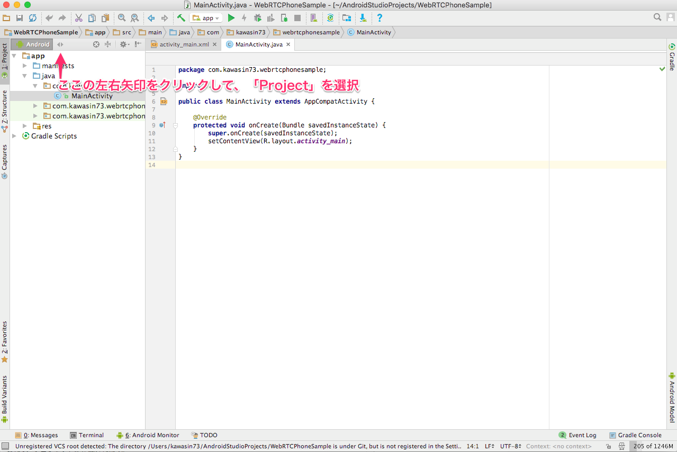Open settings via the gear icon above the project tree

click(123, 44)
